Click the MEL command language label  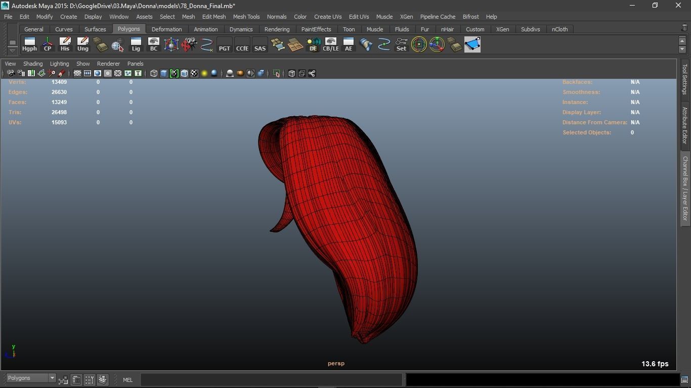(127, 380)
